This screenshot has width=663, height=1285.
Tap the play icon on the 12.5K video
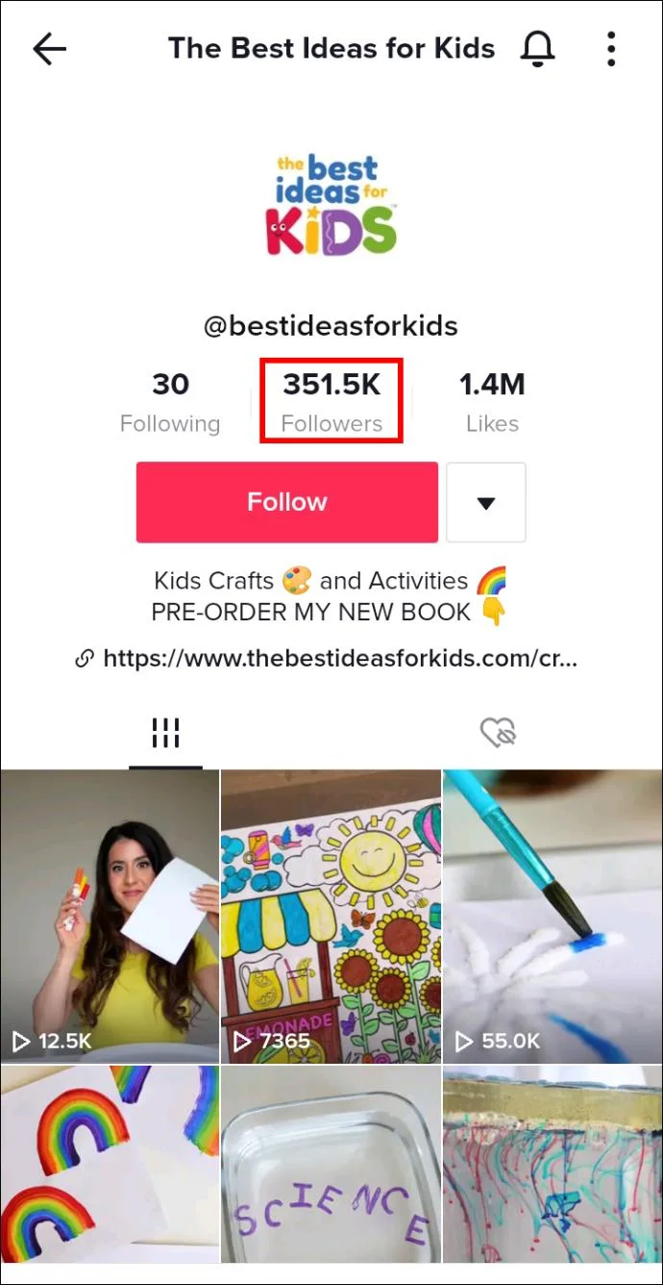(x=20, y=1041)
